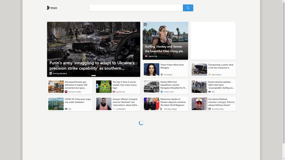Open Decreased Russian gas deliveries article
The height and width of the screenshot is (160, 285).
pyautogui.click(x=76, y=85)
